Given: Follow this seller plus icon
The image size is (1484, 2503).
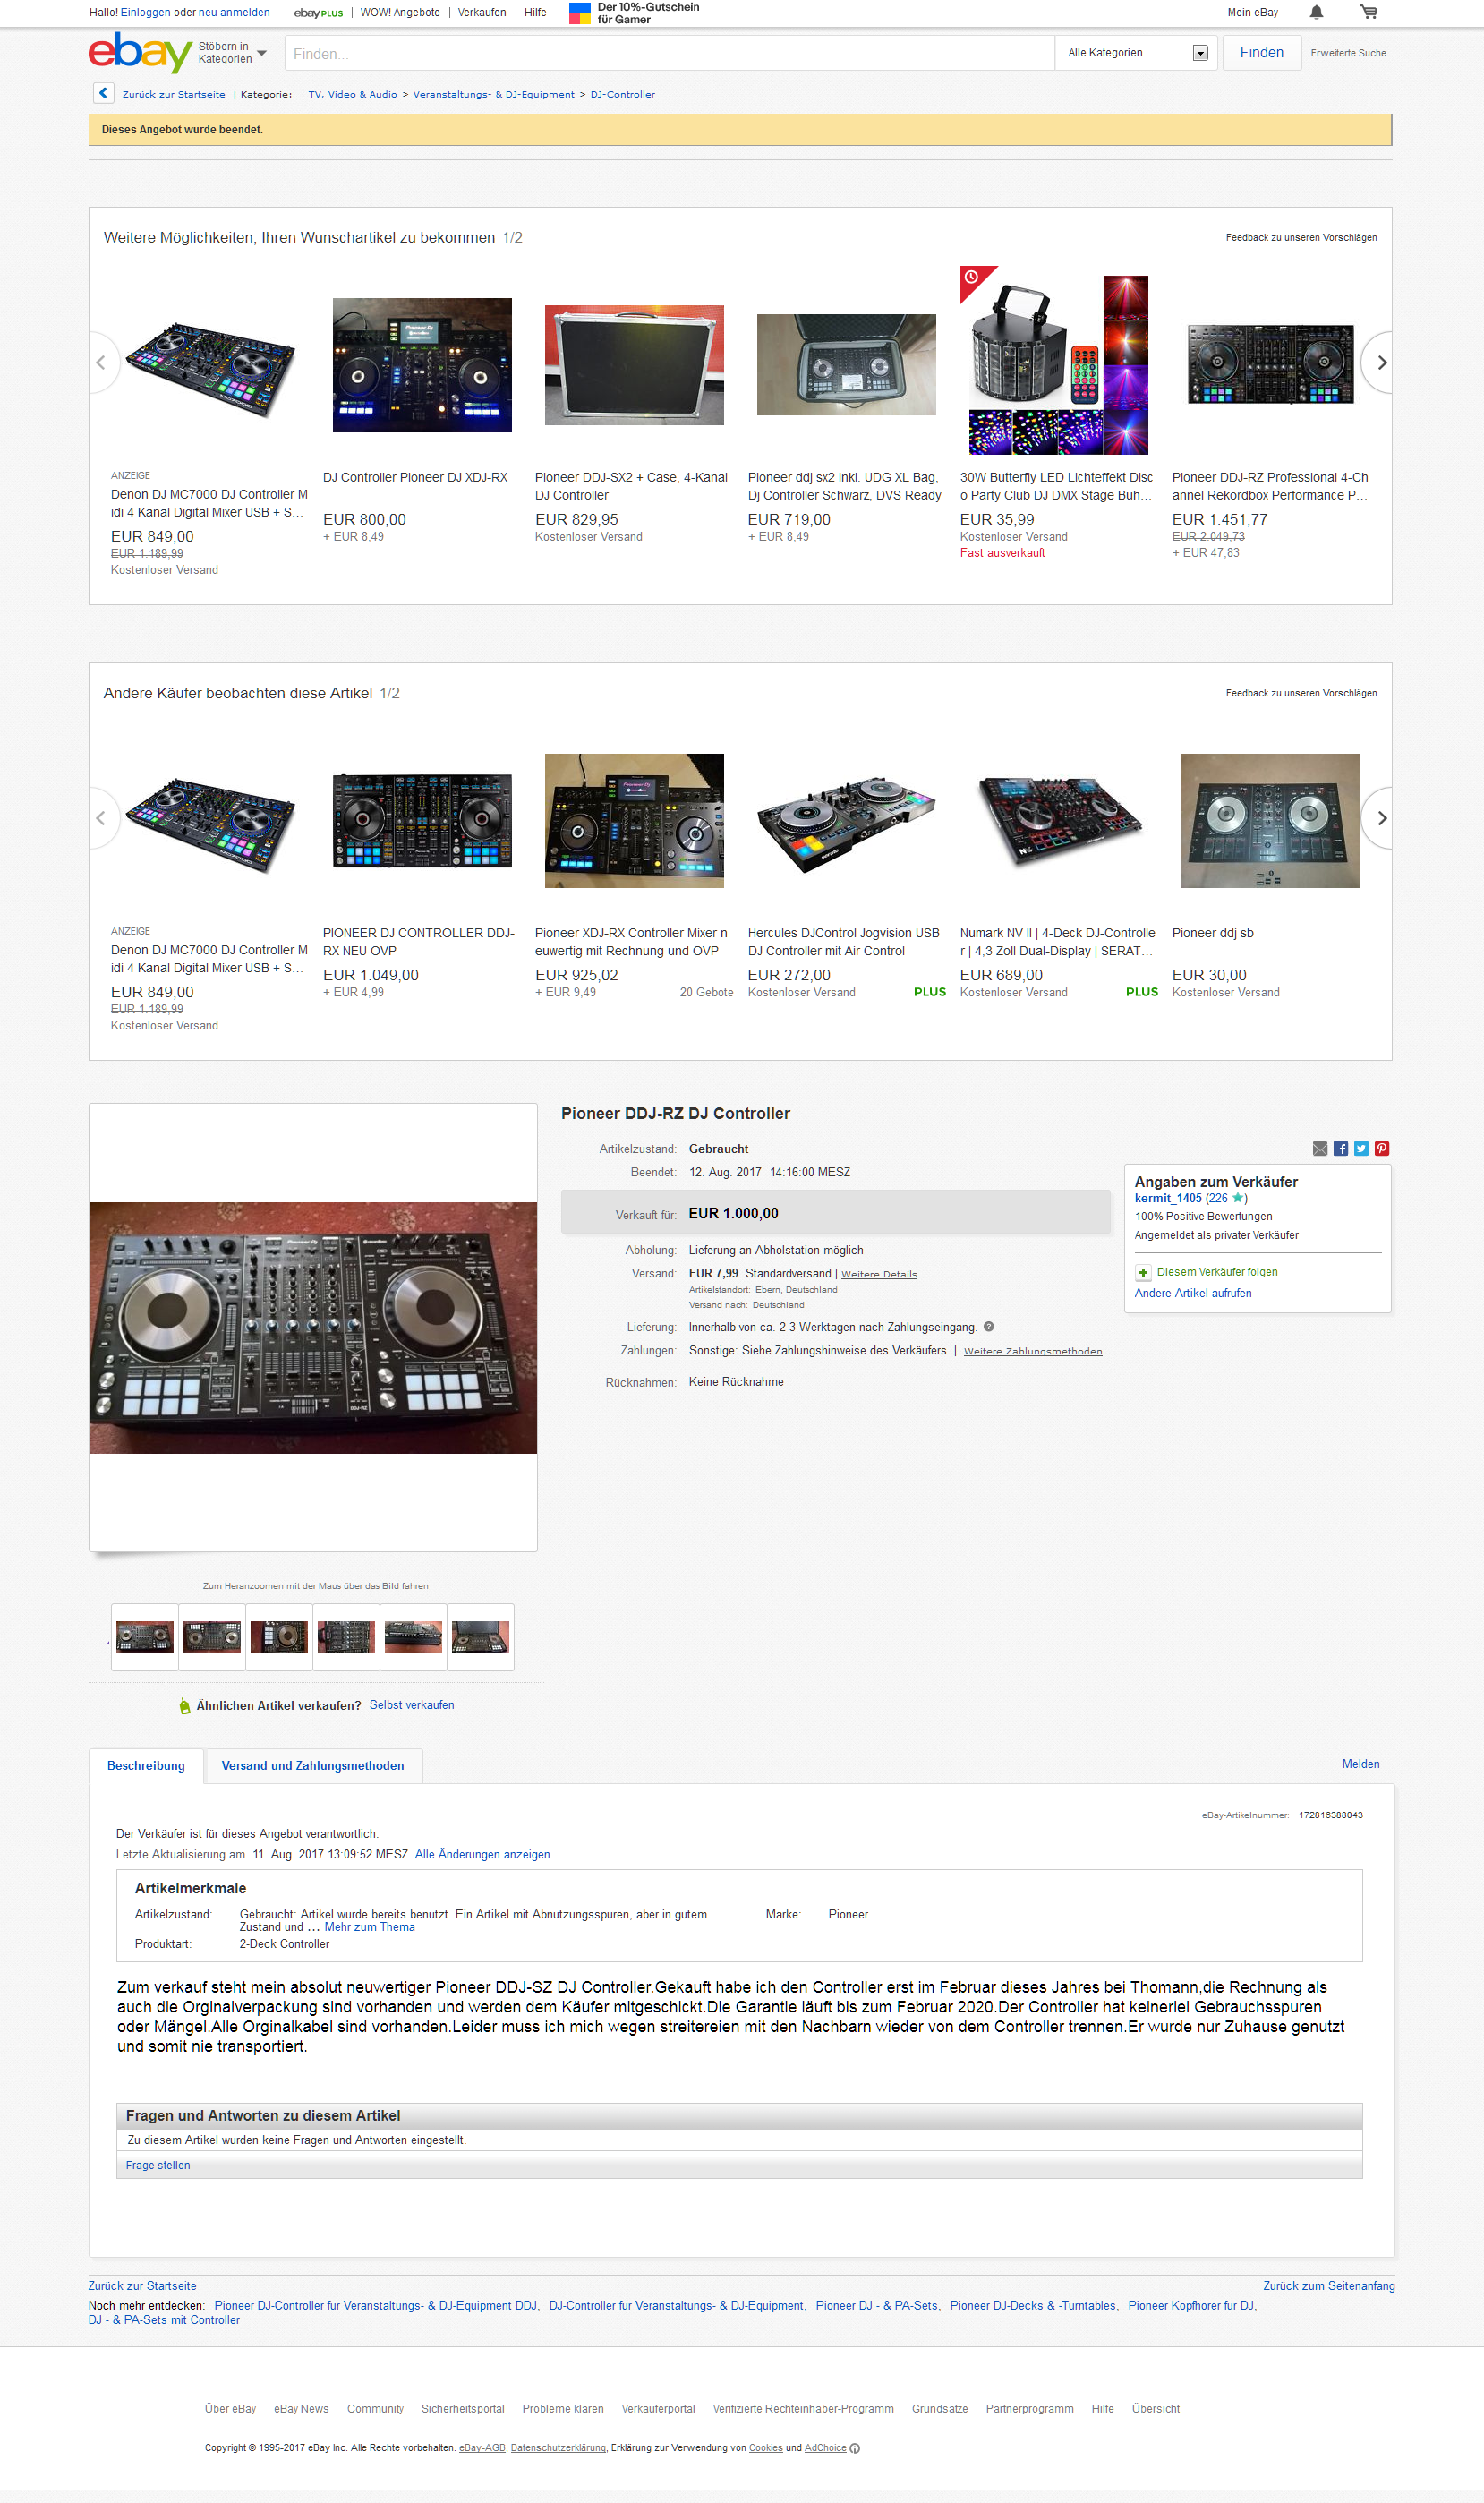Looking at the screenshot, I should pyautogui.click(x=1143, y=1272).
